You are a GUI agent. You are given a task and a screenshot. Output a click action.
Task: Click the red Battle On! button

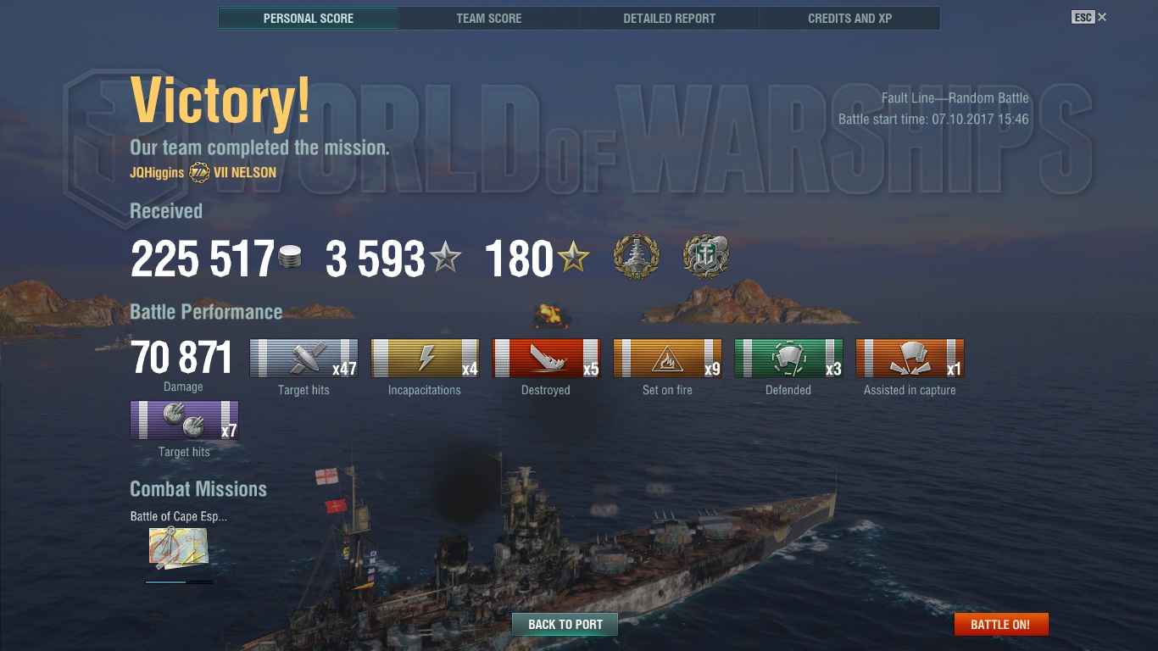(1001, 625)
